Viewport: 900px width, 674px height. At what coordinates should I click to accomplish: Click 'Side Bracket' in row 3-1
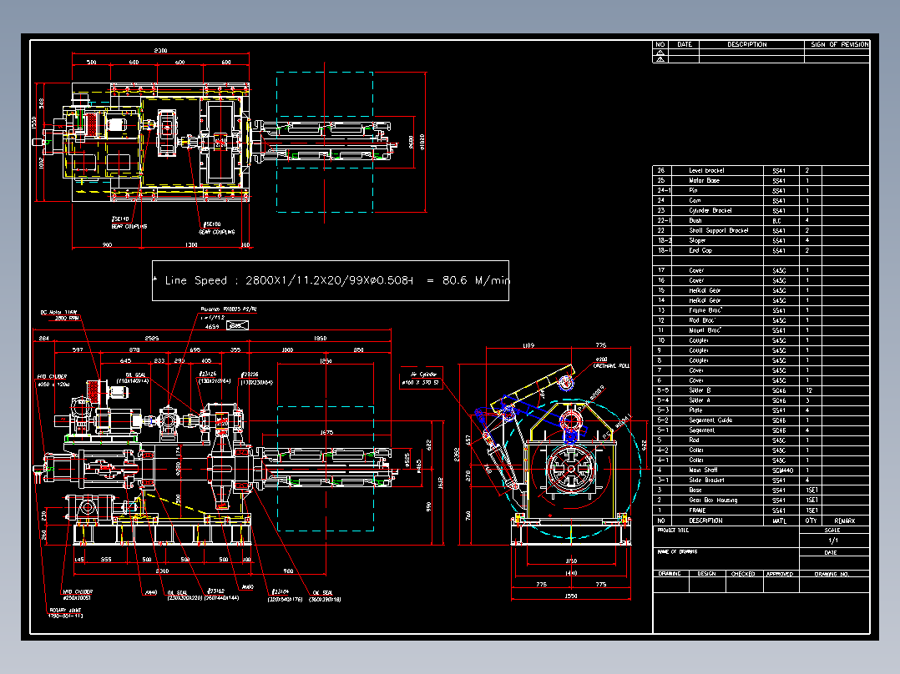[706, 480]
